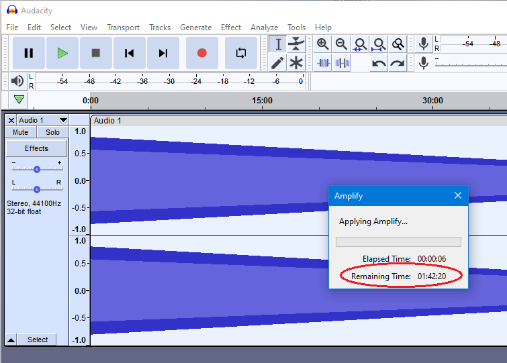Fit project to width zoom icon
Screen dimensions: 507x363
pyautogui.click(x=379, y=44)
